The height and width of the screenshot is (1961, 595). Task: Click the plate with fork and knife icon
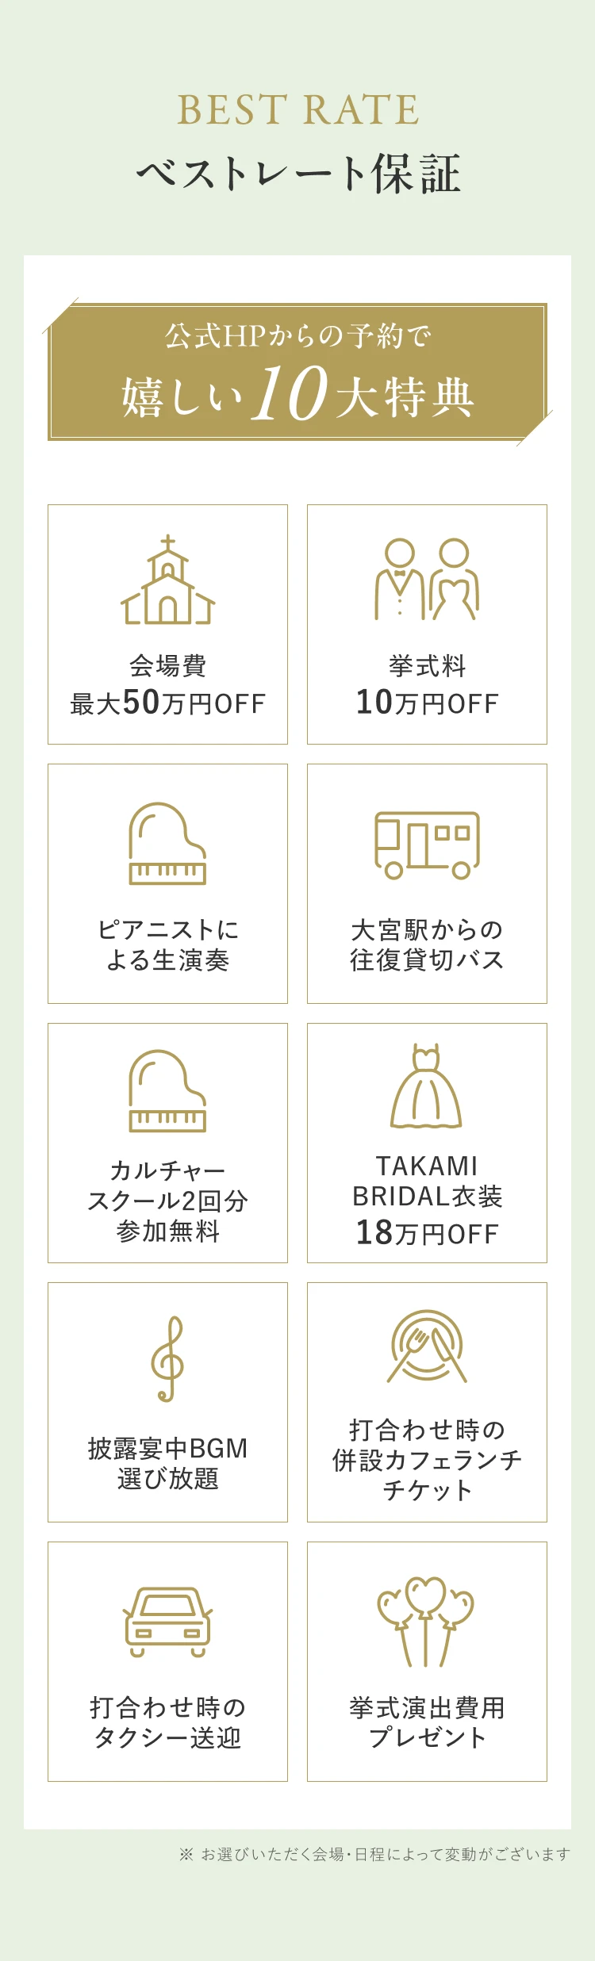point(427,1346)
